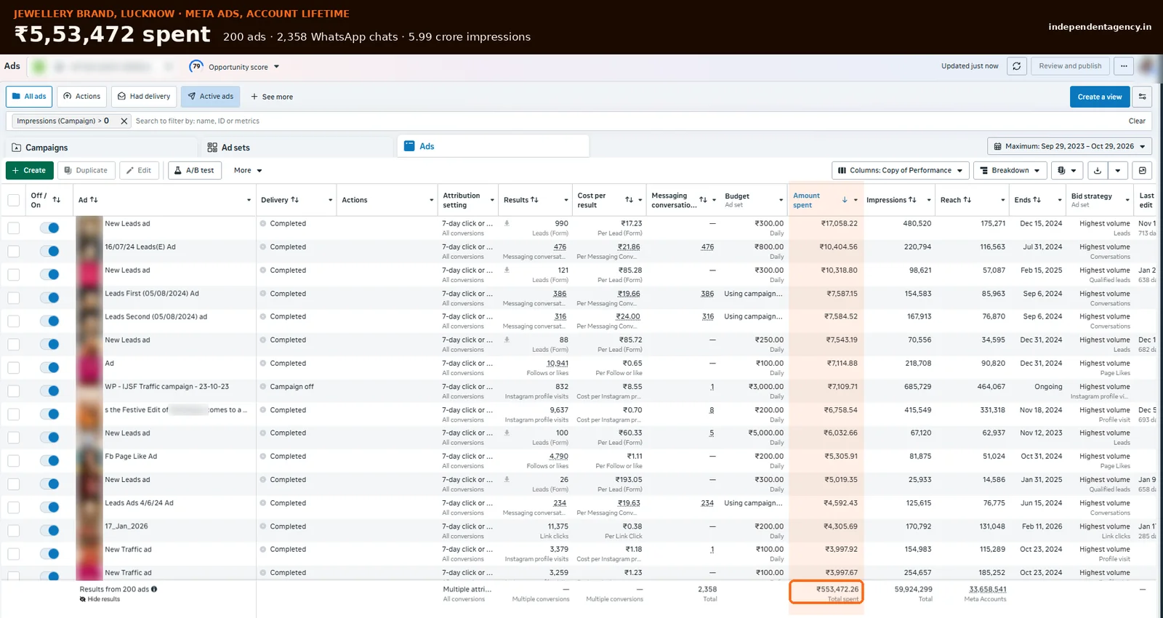1163x618 pixels.
Task: Select the Had delivery filter tab
Action: click(144, 97)
